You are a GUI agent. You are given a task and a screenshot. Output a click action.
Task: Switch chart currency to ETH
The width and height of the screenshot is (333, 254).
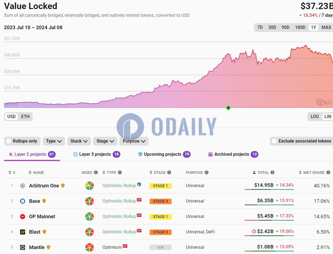point(25,117)
